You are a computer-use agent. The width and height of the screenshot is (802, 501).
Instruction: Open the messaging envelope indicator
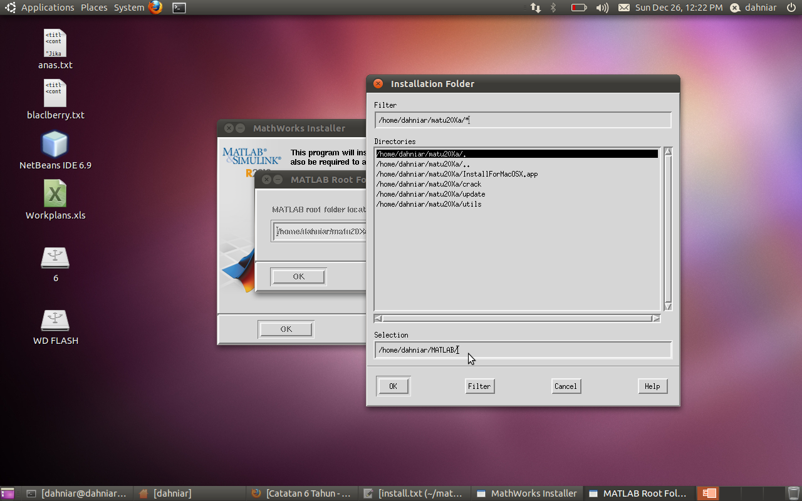click(x=624, y=8)
